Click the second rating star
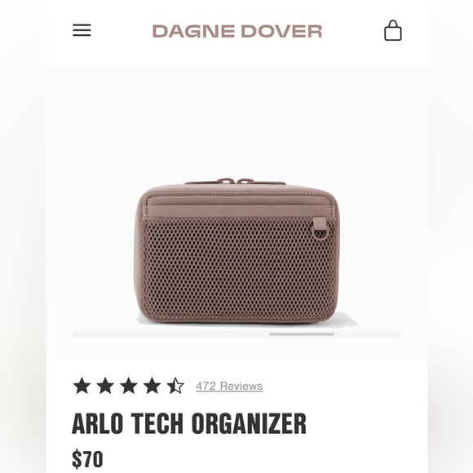Image resolution: width=473 pixels, height=473 pixels. (105, 386)
